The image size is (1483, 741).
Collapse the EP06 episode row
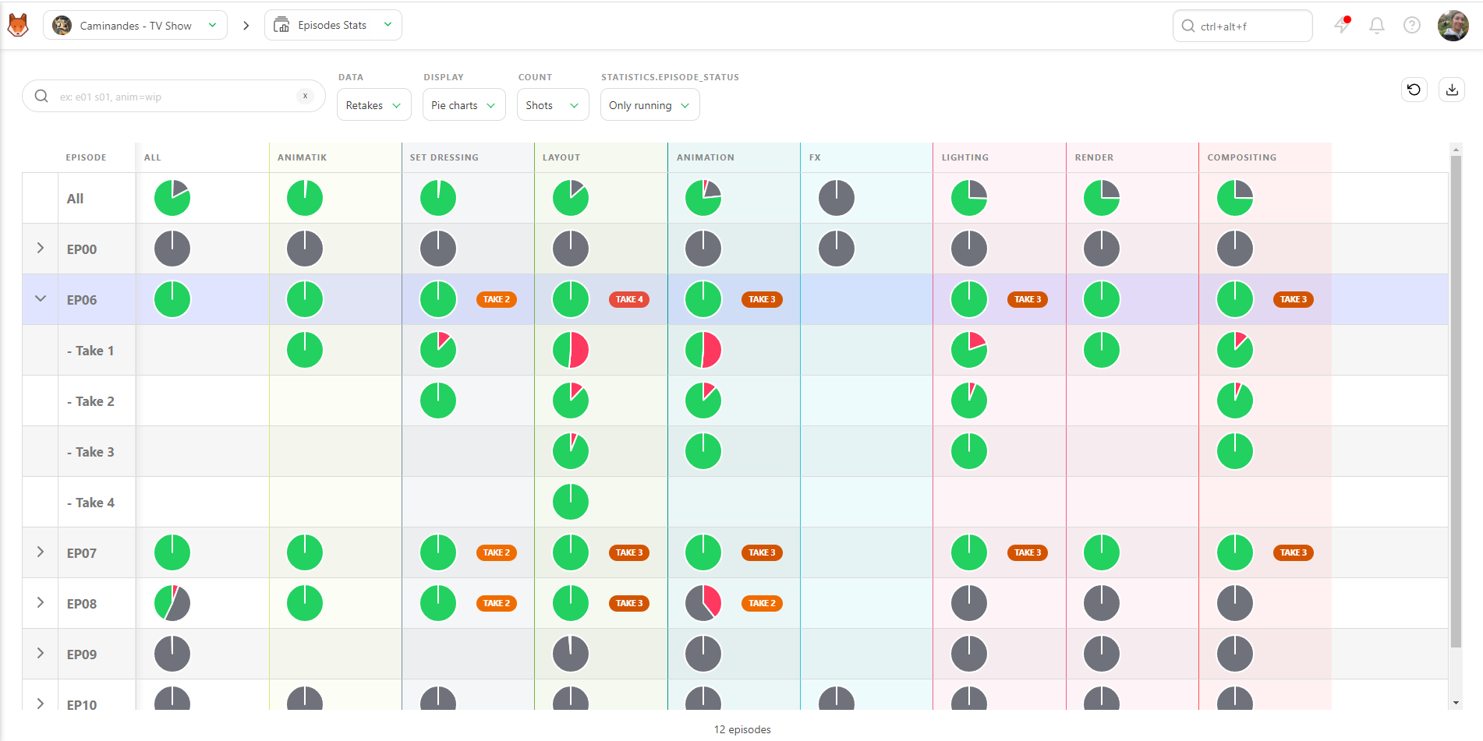tap(41, 298)
